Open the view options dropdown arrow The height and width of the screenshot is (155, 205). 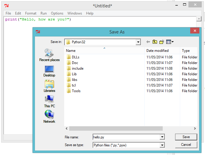pyautogui.click(x=172, y=42)
